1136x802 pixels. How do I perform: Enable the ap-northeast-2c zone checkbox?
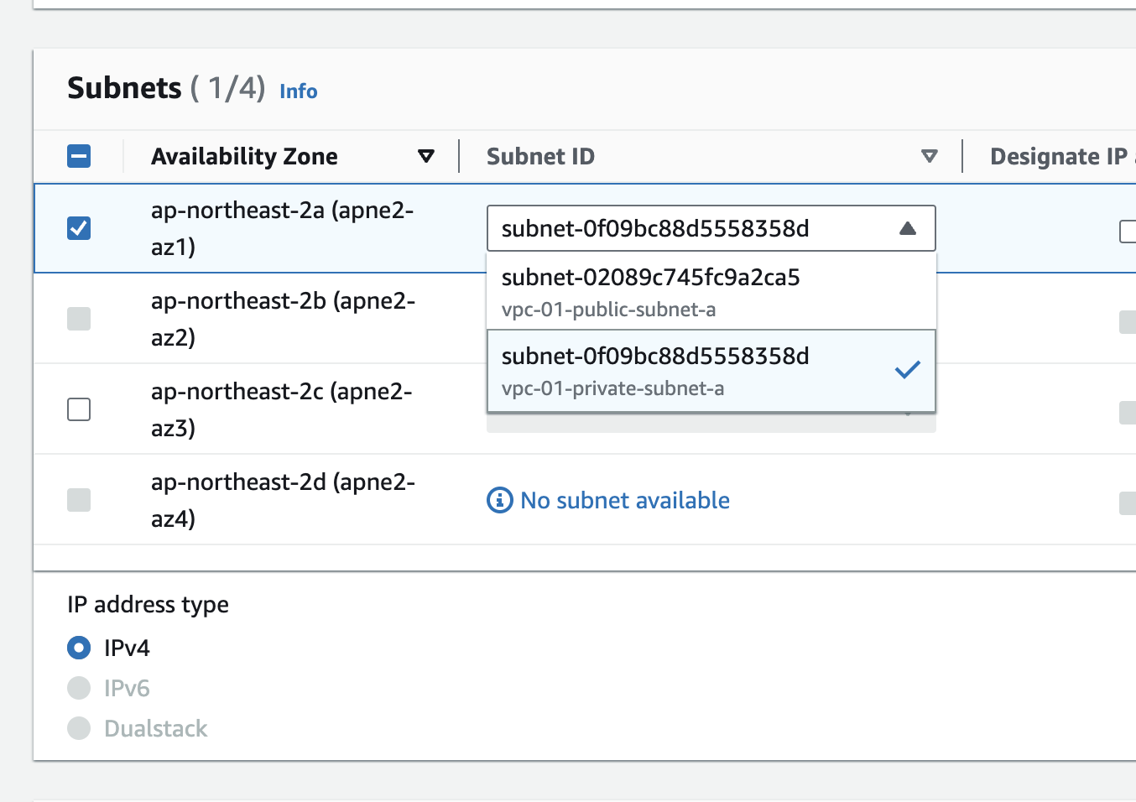pos(79,409)
